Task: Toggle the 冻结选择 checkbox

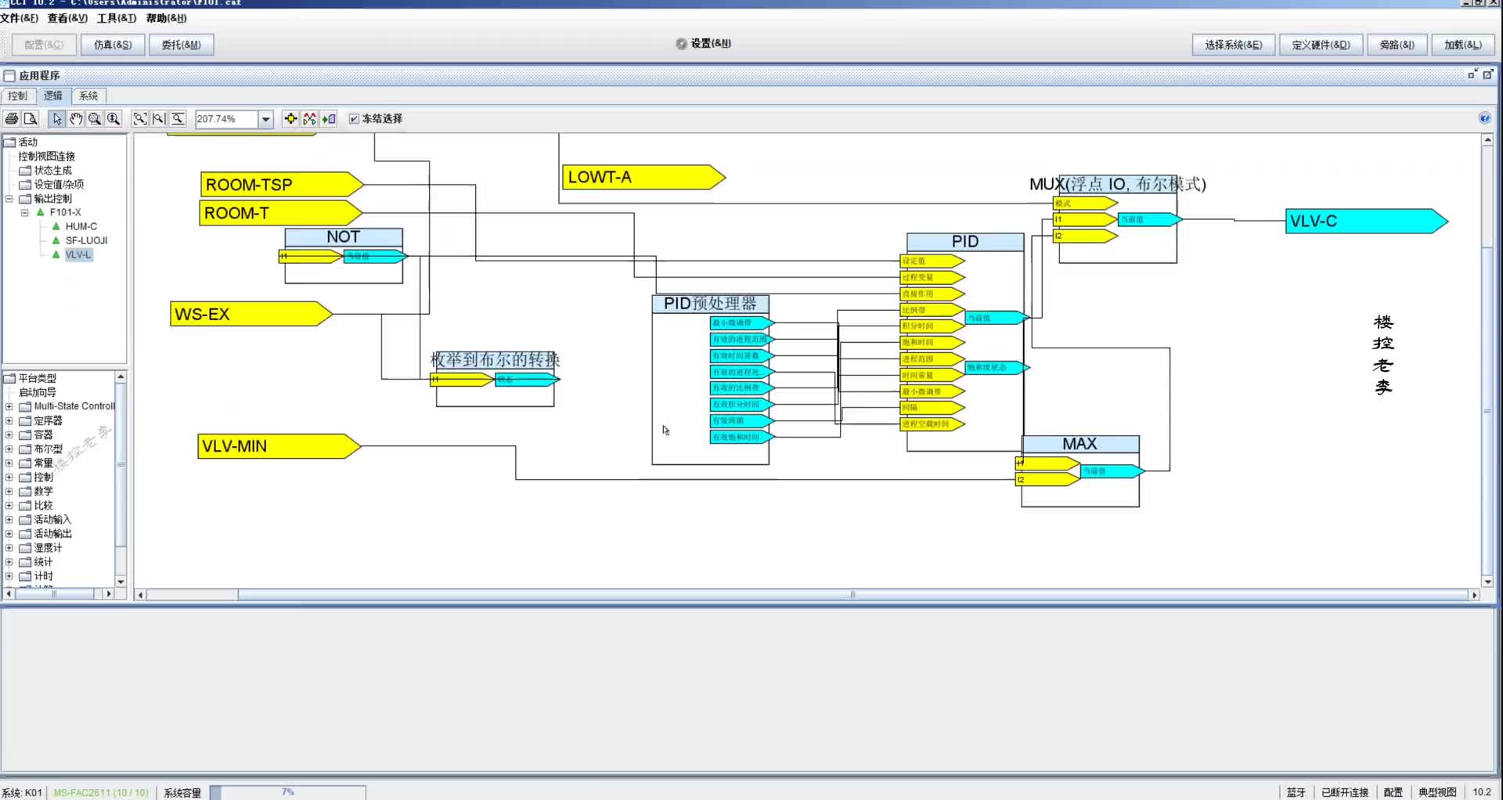Action: [354, 119]
